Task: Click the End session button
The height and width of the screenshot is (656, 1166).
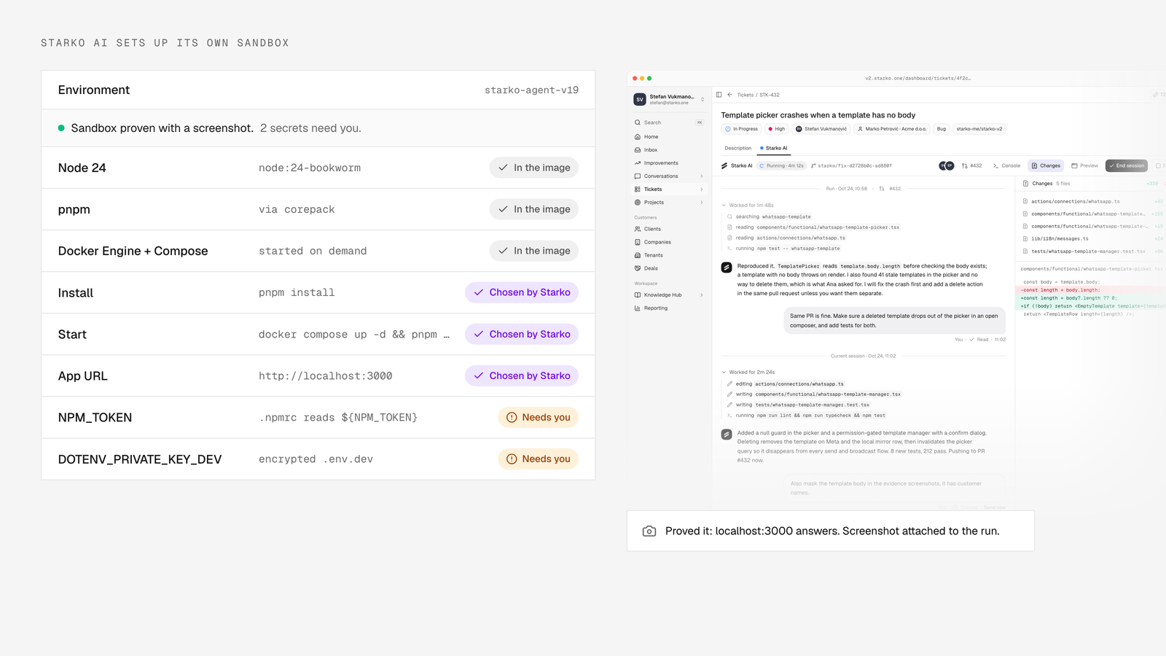Action: [1127, 165]
